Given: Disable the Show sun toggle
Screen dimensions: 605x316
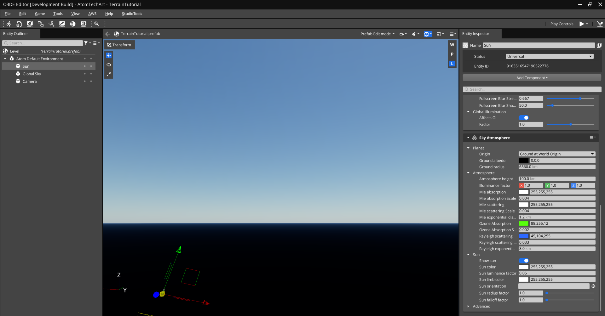Looking at the screenshot, I should pos(524,261).
